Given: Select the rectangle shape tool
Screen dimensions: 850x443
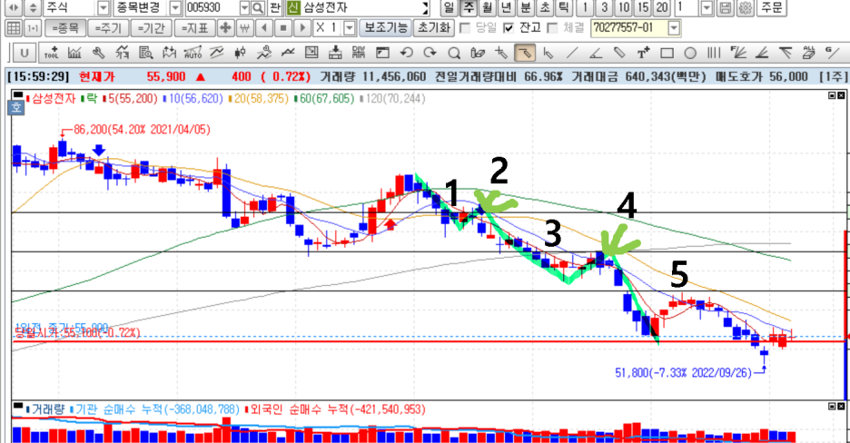Looking at the screenshot, I should click(x=667, y=53).
